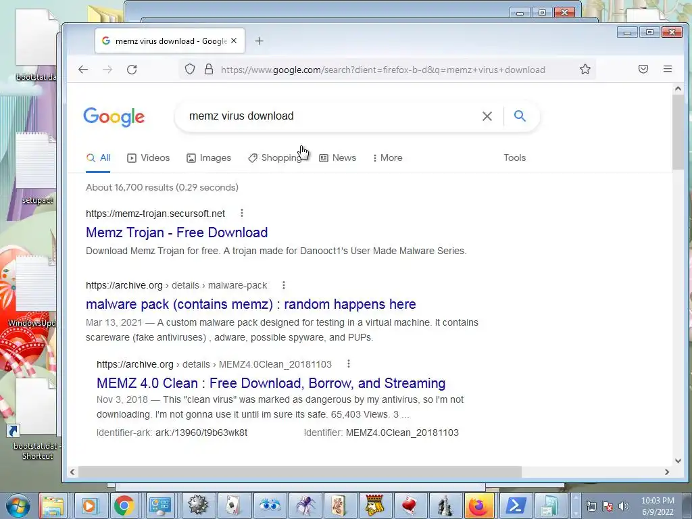Open PowerShell from the taskbar

tap(516, 505)
